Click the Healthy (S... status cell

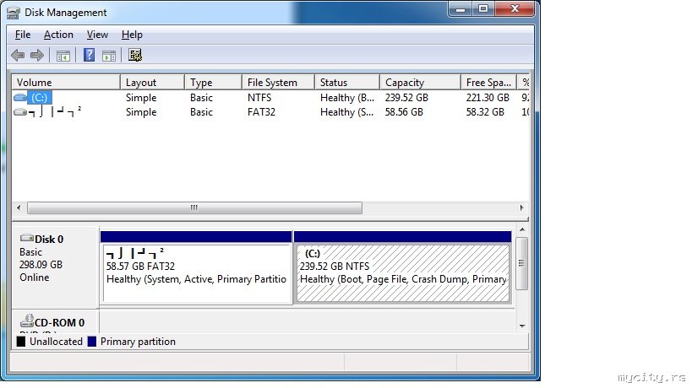[x=347, y=112]
